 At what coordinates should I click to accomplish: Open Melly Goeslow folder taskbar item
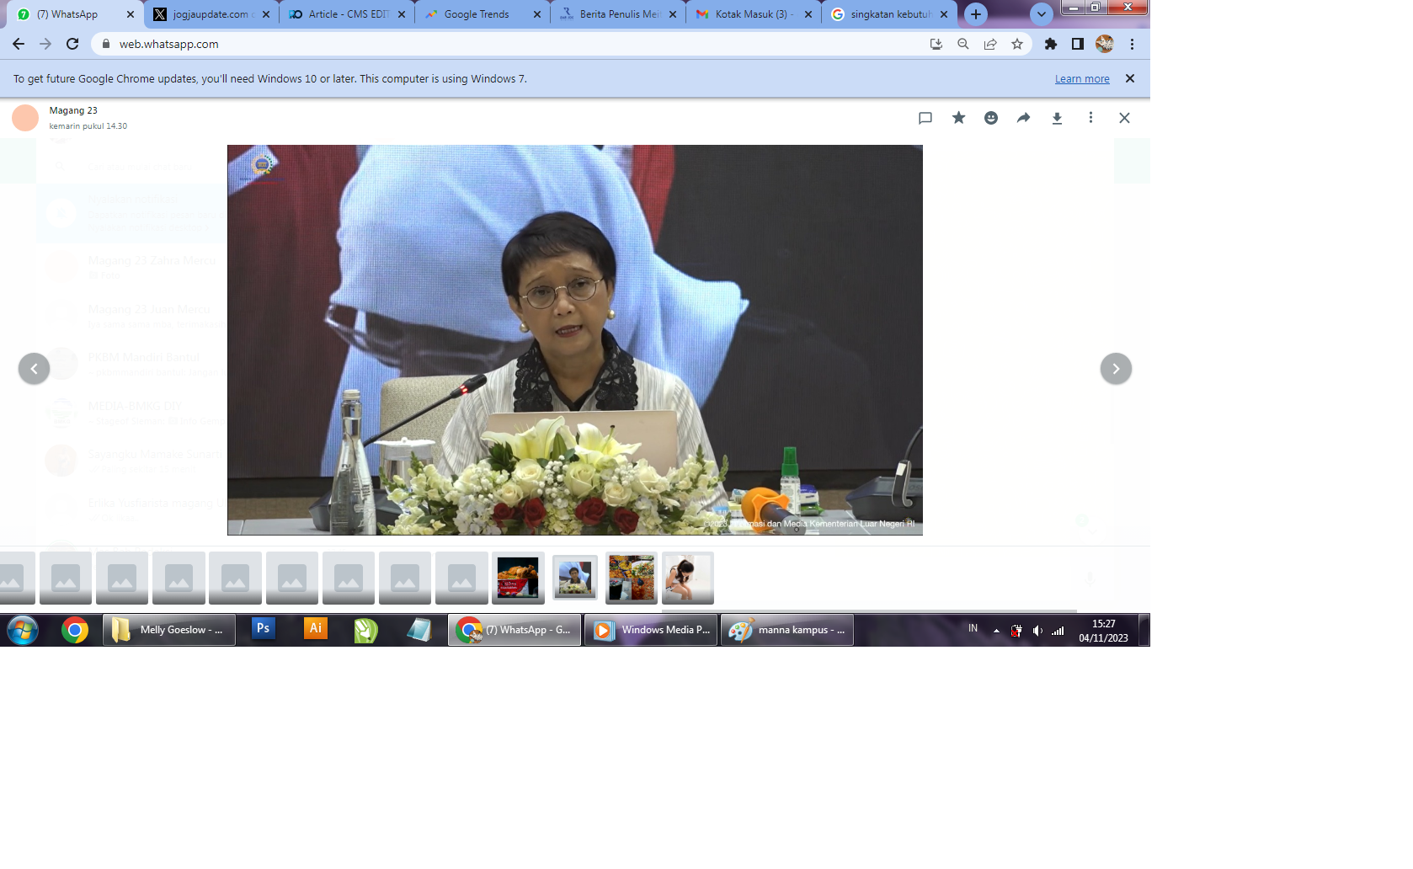tap(169, 630)
